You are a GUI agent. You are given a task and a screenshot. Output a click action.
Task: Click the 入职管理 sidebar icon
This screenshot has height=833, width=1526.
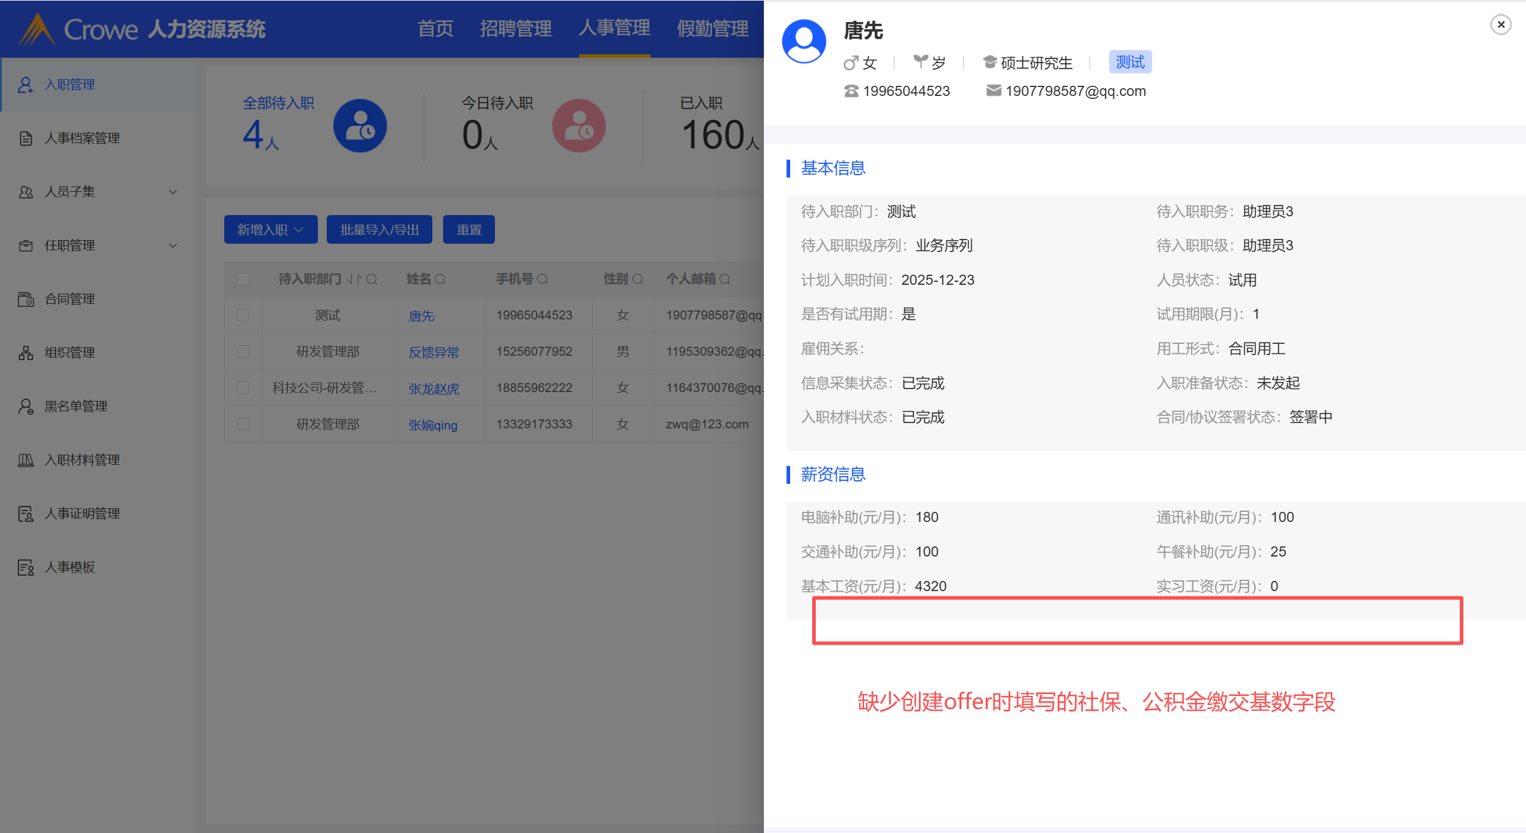click(25, 85)
